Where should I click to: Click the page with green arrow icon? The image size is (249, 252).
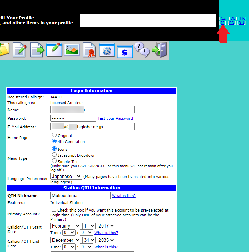pos(37,50)
